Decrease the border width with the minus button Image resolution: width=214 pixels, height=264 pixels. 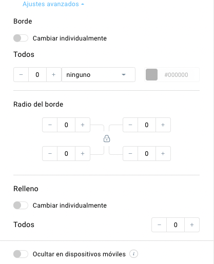21,75
